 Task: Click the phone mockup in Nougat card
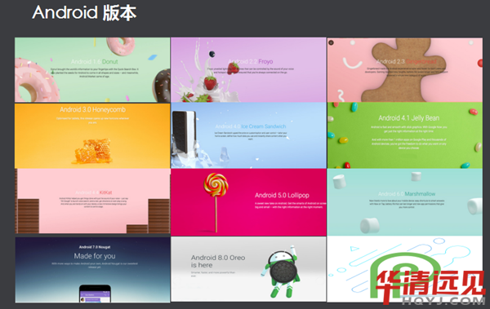tap(95, 294)
